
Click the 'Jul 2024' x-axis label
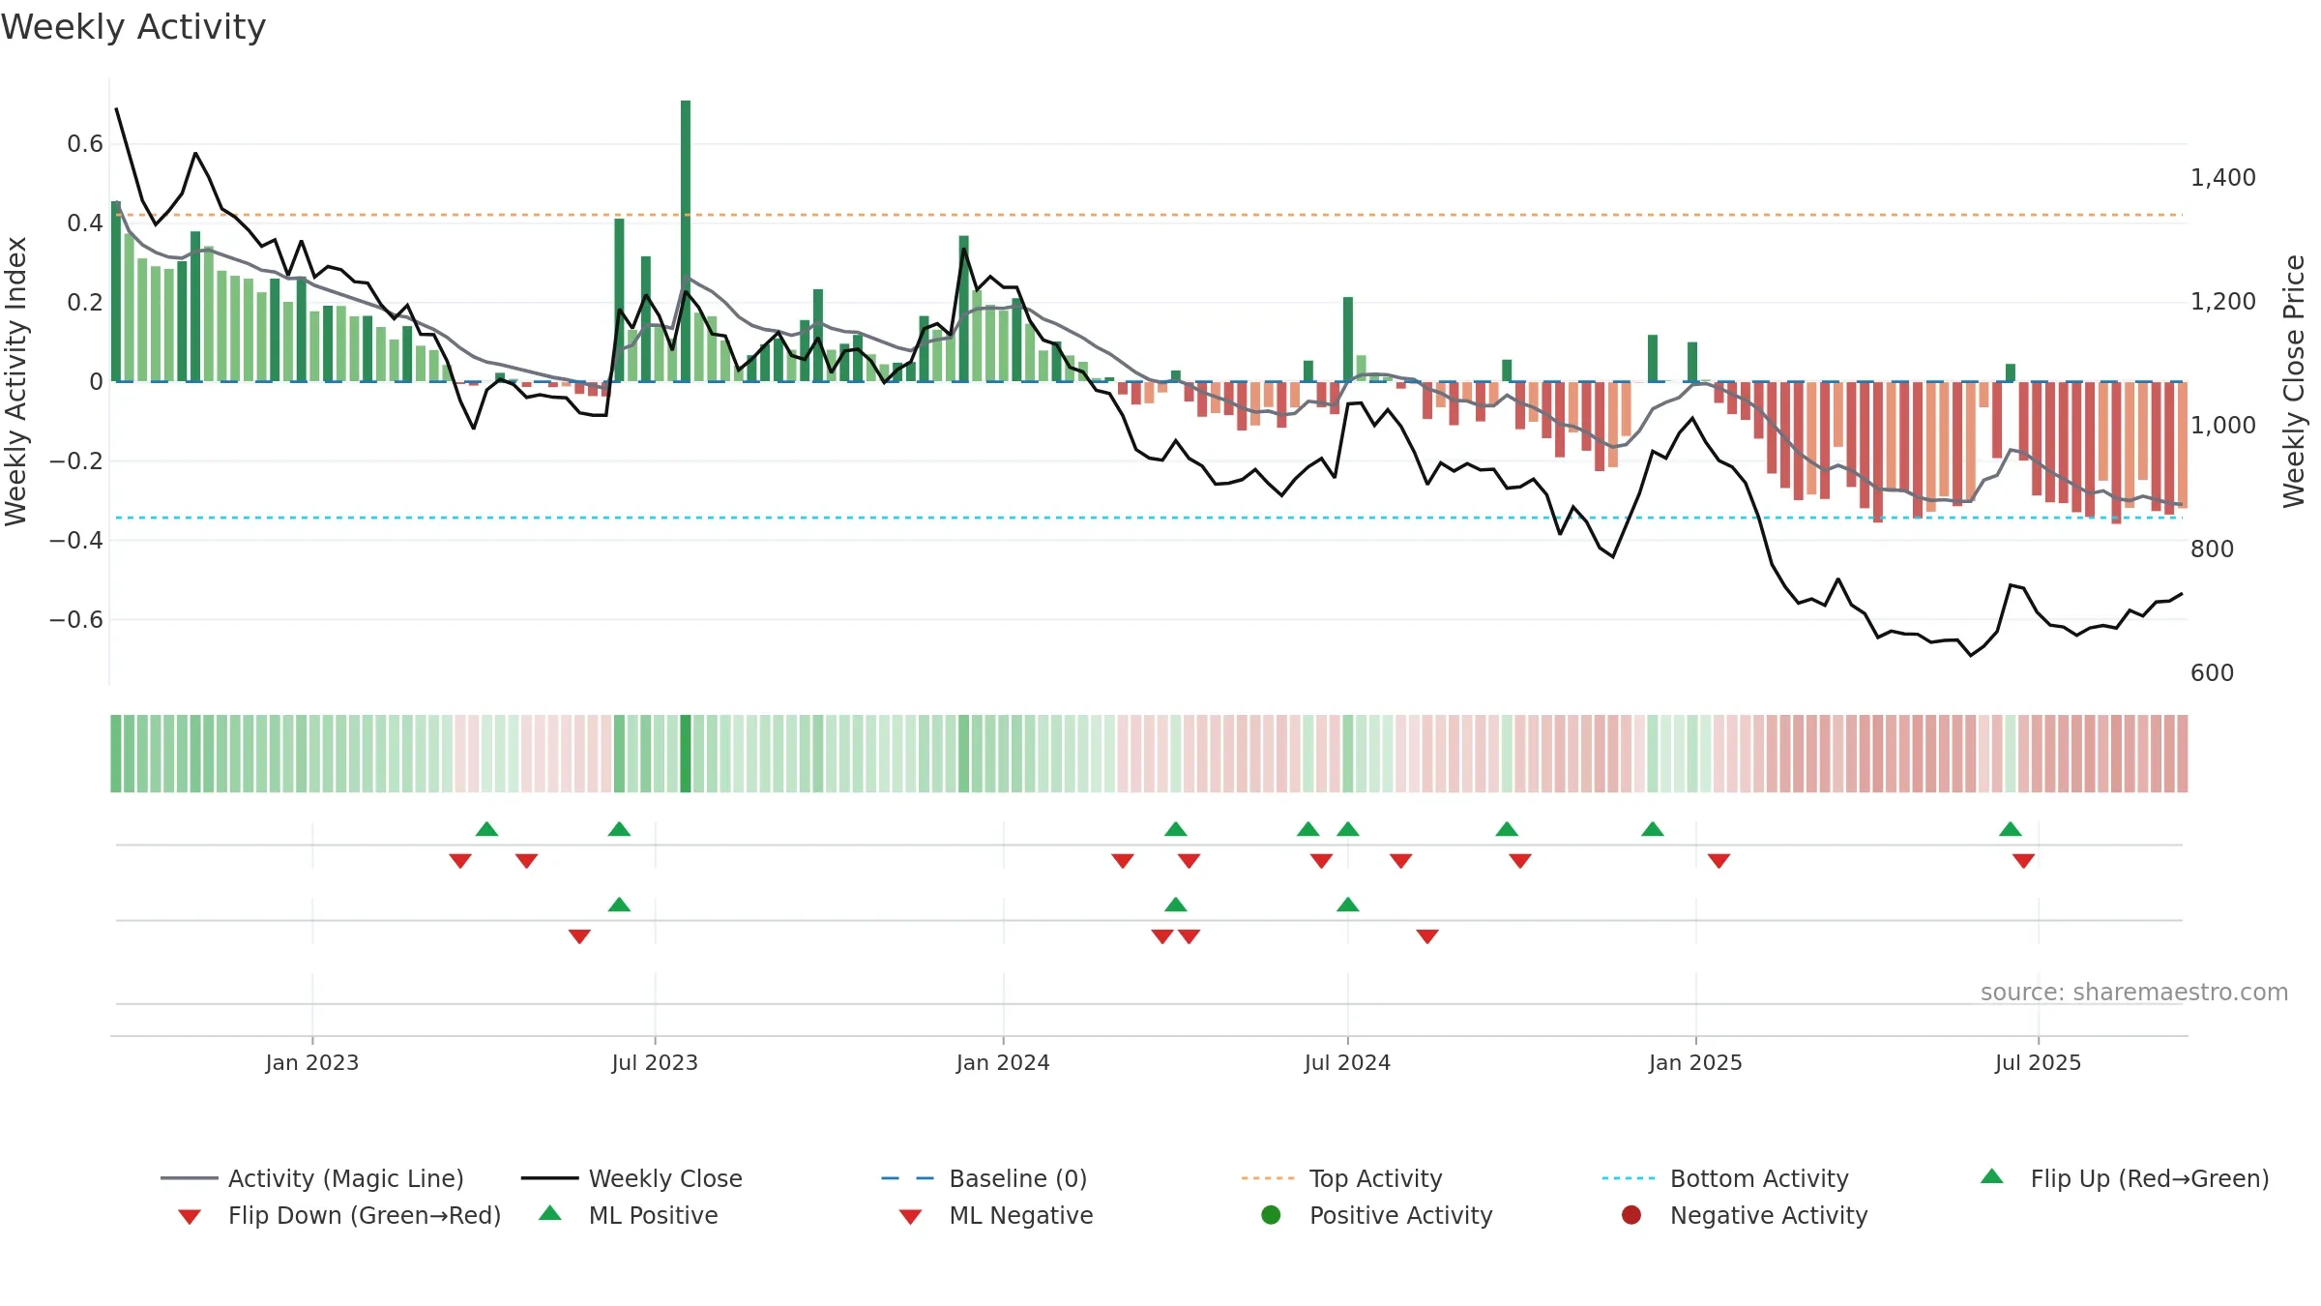tap(1347, 1062)
